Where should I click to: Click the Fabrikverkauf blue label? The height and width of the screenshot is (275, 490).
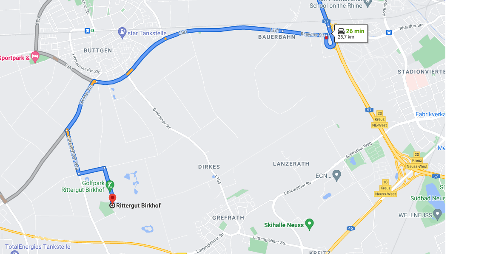pos(430,115)
